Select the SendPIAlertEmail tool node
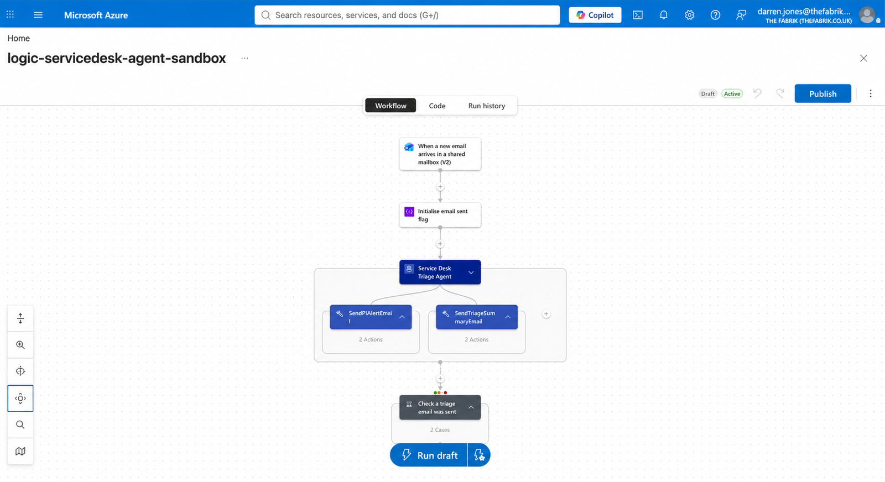Screen dimensions: 885x482 371,317
